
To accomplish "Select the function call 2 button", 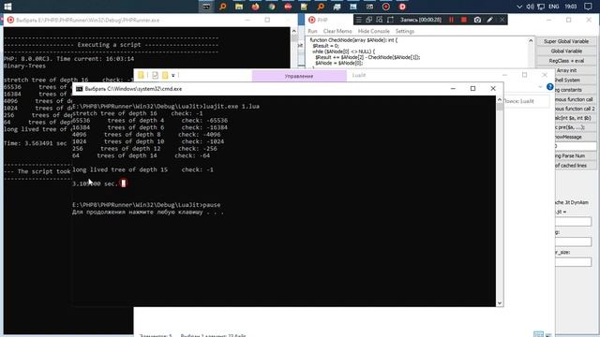I will click(x=575, y=109).
